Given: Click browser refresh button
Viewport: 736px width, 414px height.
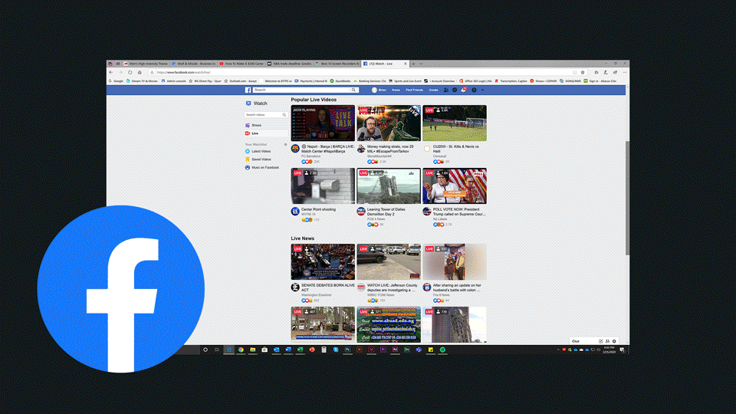Looking at the screenshot, I should tap(130, 72).
